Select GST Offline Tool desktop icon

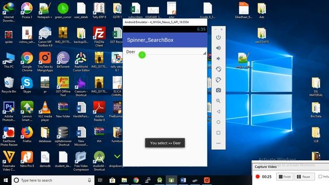click(63, 86)
